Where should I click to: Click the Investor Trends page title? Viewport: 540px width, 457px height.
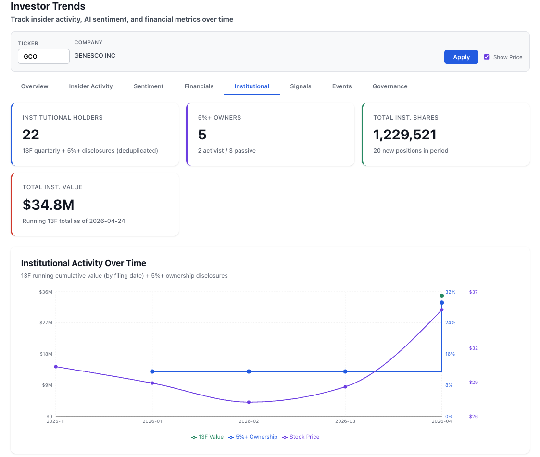pyautogui.click(x=48, y=6)
